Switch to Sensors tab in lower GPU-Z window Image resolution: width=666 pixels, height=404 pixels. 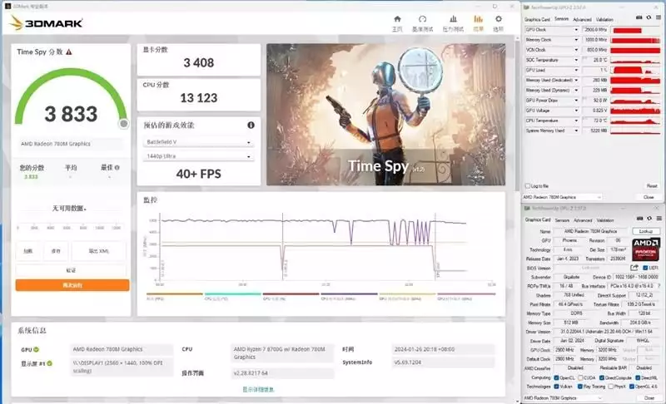(562, 220)
